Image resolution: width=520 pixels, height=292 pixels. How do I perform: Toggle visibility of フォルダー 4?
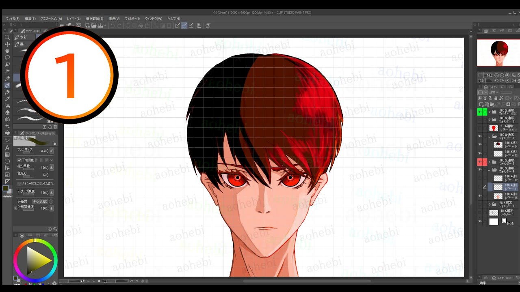coord(480,170)
